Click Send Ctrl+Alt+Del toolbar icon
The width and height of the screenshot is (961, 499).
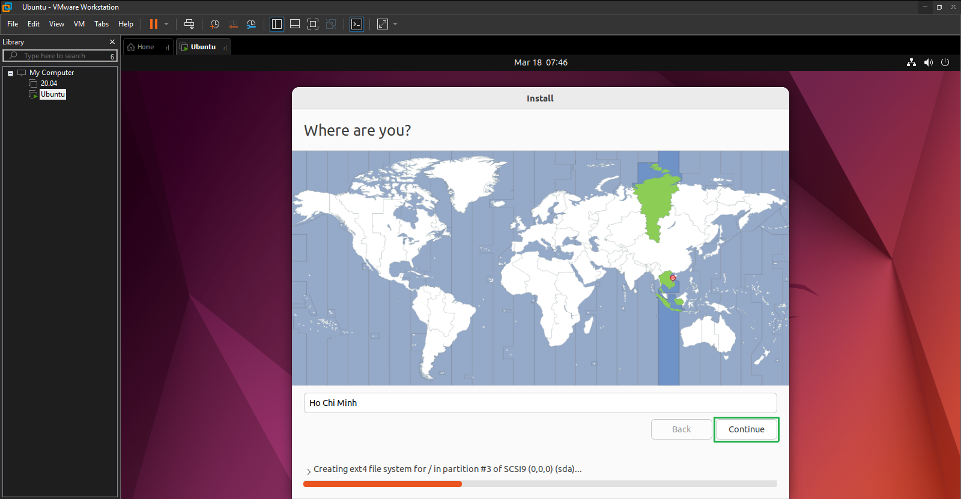(189, 24)
